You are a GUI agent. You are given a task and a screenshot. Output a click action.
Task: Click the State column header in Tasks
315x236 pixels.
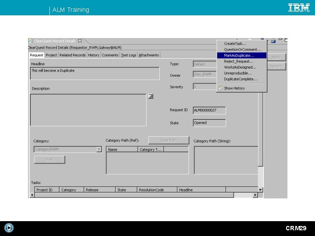click(x=126, y=190)
